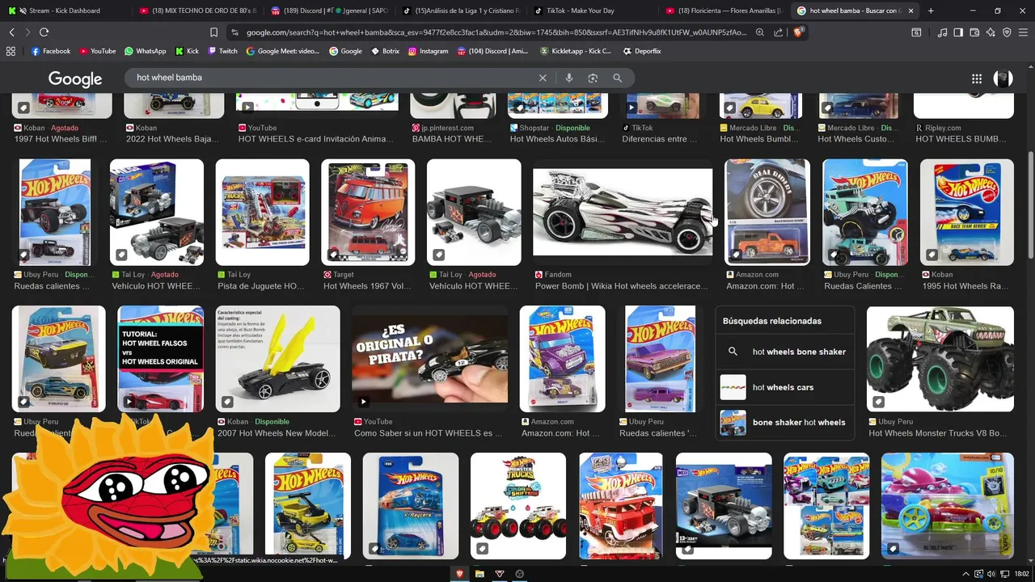Click the Google logo
The height and width of the screenshot is (582, 1035).
click(x=75, y=78)
